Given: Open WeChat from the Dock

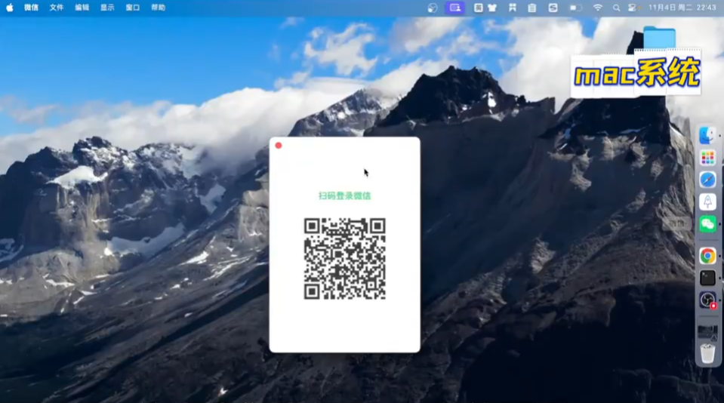Looking at the screenshot, I should (x=707, y=223).
